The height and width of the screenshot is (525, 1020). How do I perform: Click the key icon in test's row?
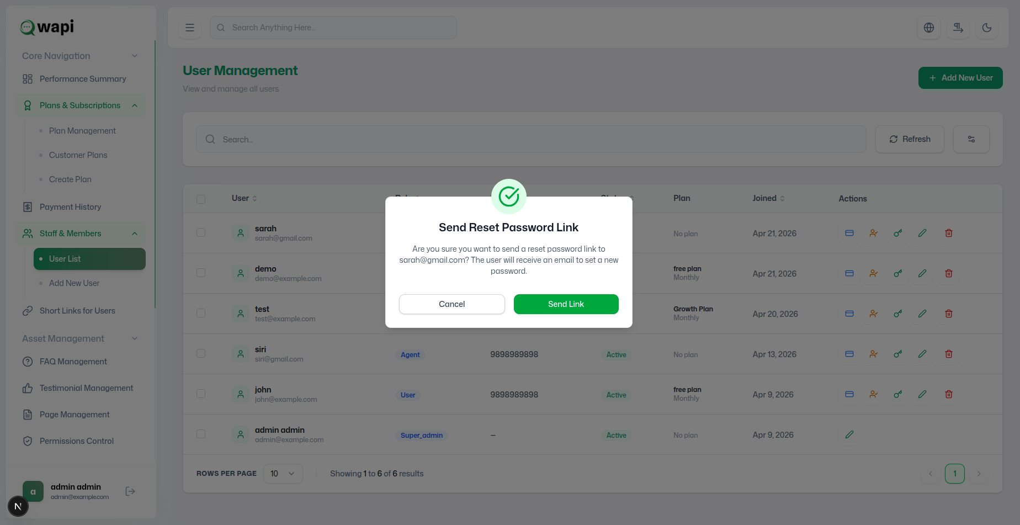(898, 314)
